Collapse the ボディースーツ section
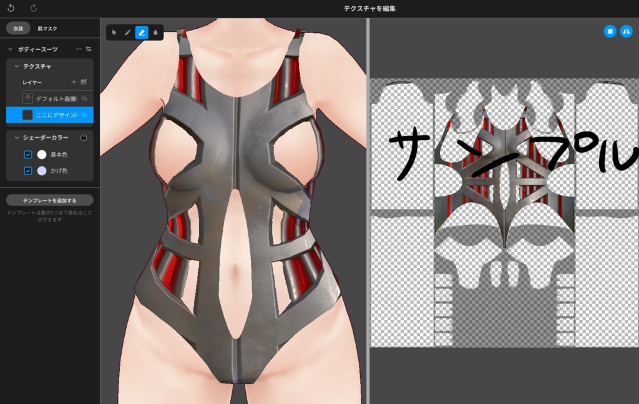This screenshot has height=404, width=639. point(10,49)
